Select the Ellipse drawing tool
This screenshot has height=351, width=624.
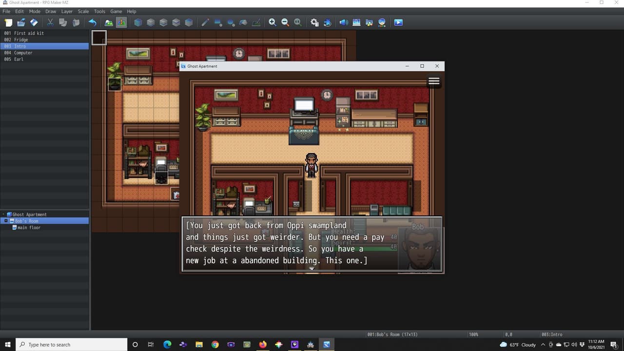231,22
